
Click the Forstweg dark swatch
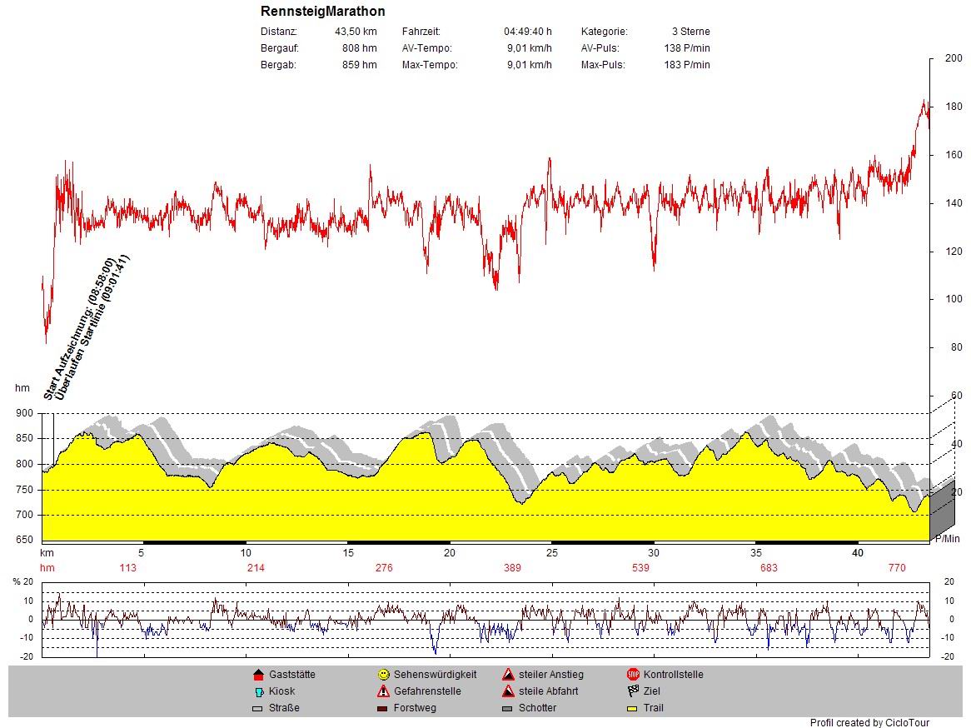point(383,709)
